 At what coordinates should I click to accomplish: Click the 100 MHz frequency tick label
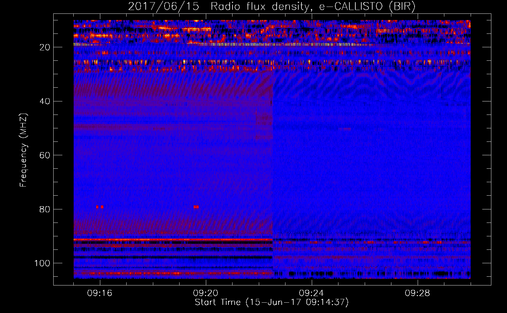tap(42, 263)
